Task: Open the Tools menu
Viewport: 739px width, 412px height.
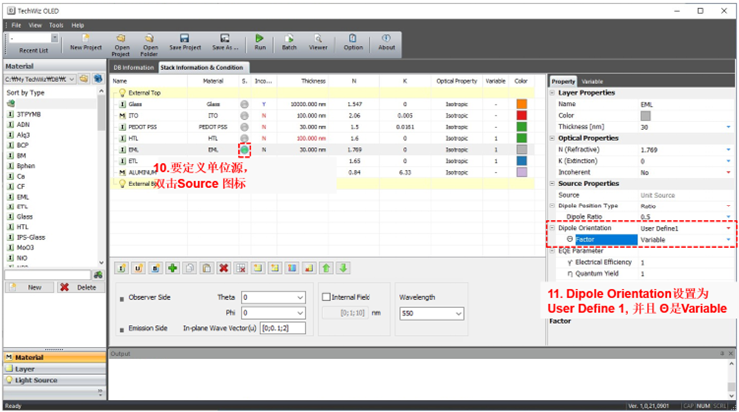Action: pos(56,25)
